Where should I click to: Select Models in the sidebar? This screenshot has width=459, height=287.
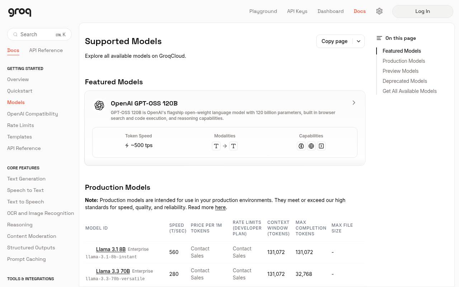point(16,102)
